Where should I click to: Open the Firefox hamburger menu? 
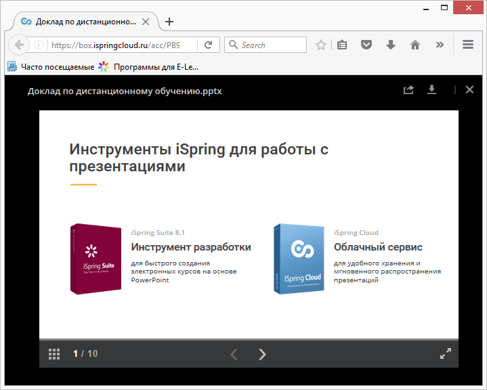[468, 45]
